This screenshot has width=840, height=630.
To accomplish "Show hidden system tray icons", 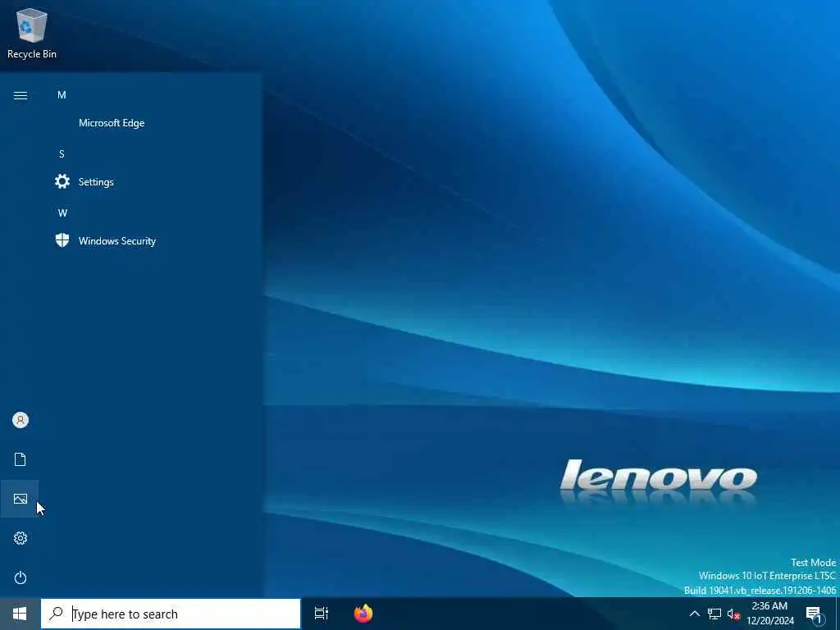I will pos(694,614).
